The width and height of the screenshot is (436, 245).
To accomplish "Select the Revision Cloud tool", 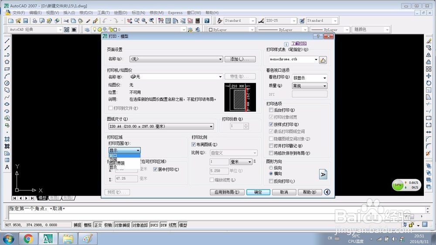I will click(x=7, y=90).
